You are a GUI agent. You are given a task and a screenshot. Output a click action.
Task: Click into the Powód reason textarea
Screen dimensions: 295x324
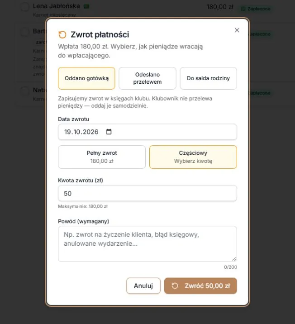tap(147, 244)
